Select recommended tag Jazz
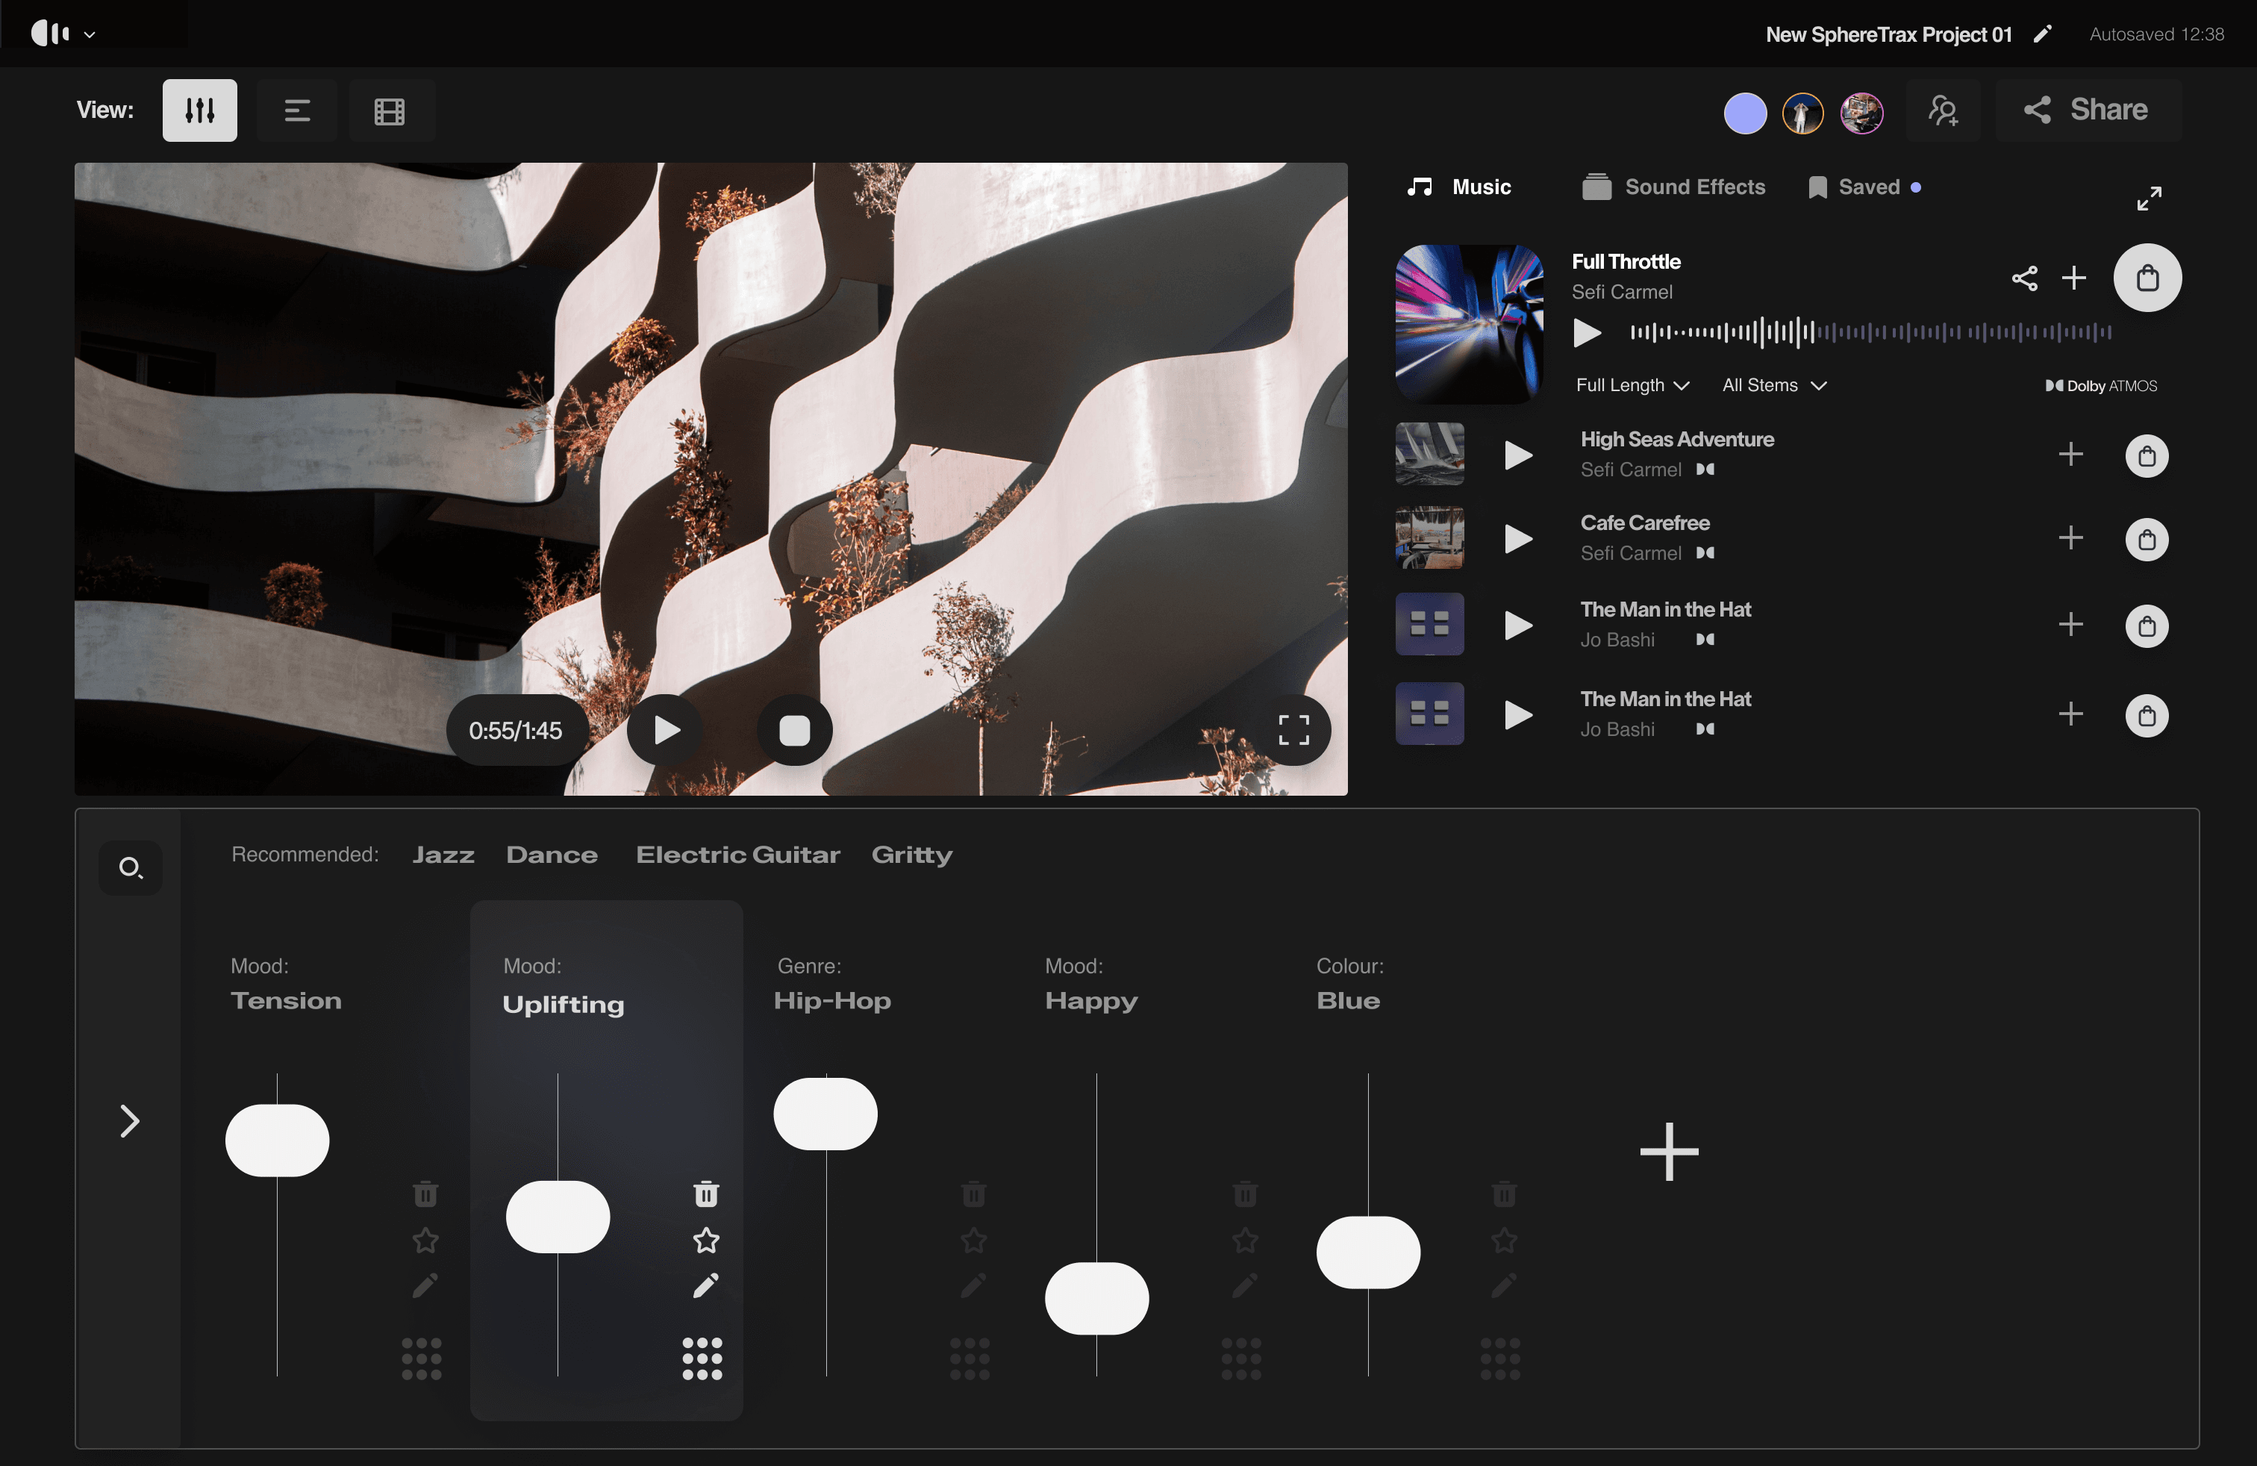Image resolution: width=2257 pixels, height=1466 pixels. 443,855
